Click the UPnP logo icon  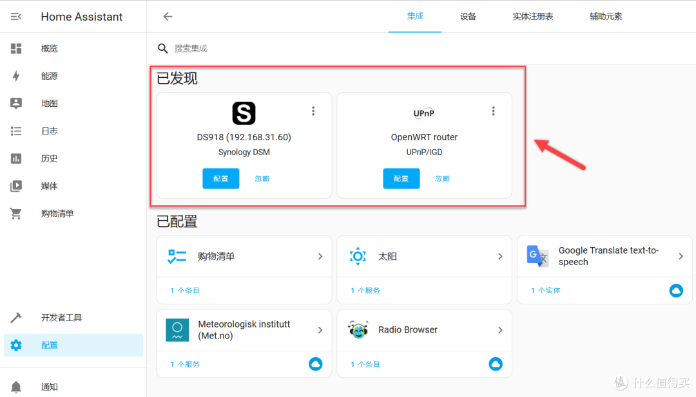[x=424, y=113]
